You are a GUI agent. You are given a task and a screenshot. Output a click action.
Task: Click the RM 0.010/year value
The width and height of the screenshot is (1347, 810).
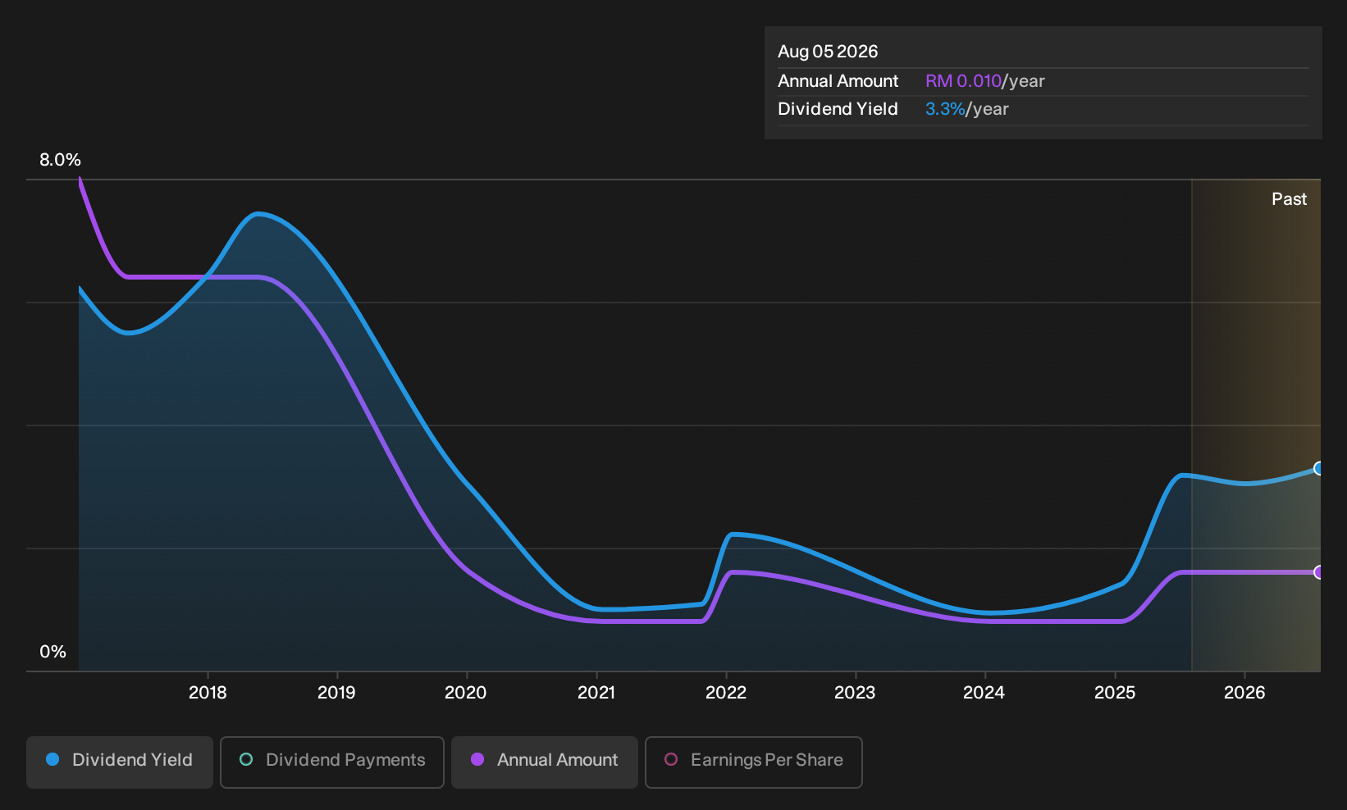[x=984, y=81]
